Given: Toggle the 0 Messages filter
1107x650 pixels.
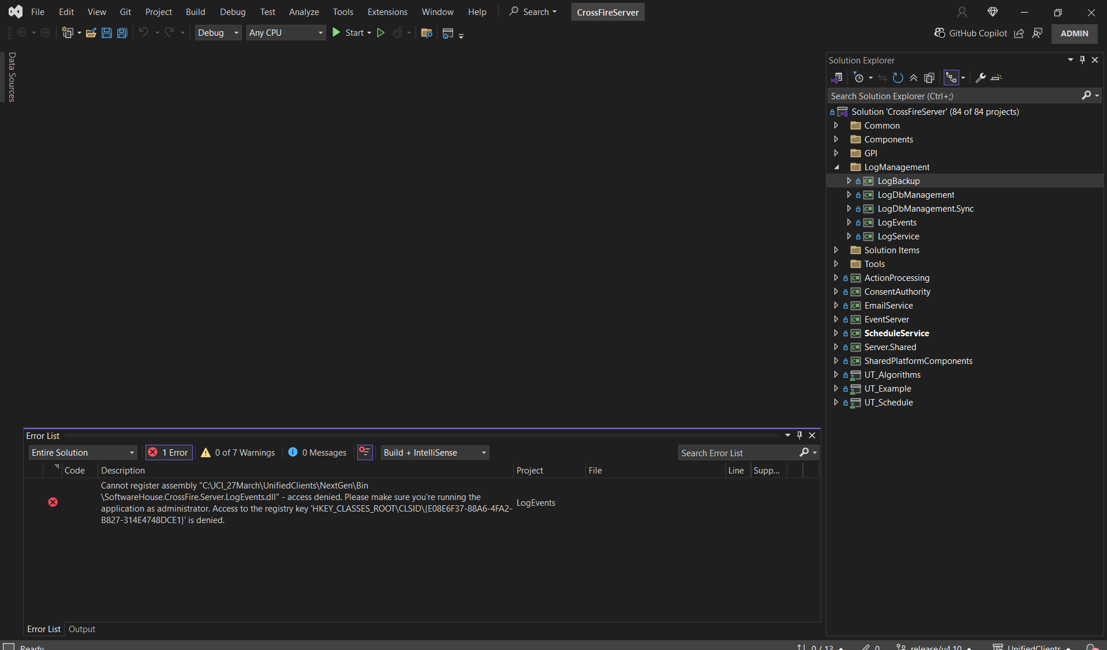Looking at the screenshot, I should pyautogui.click(x=317, y=453).
